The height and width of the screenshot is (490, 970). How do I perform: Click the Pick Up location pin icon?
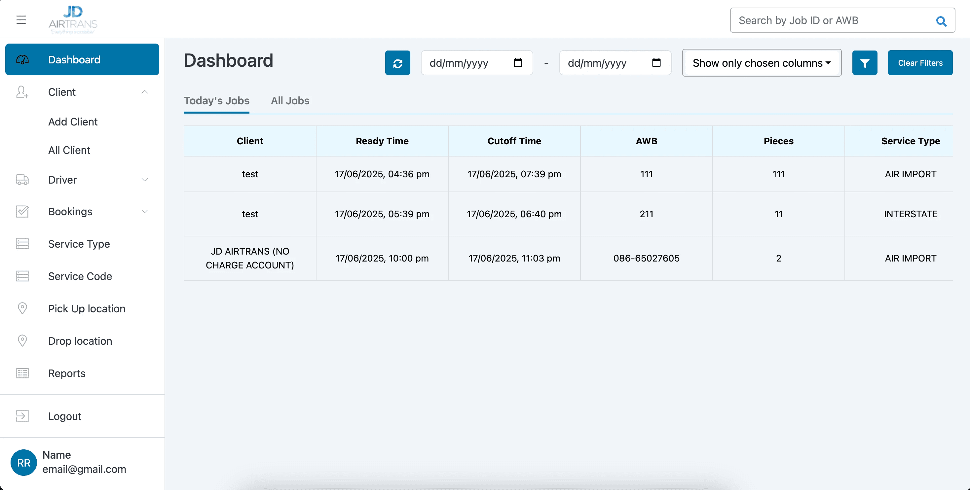click(x=22, y=308)
